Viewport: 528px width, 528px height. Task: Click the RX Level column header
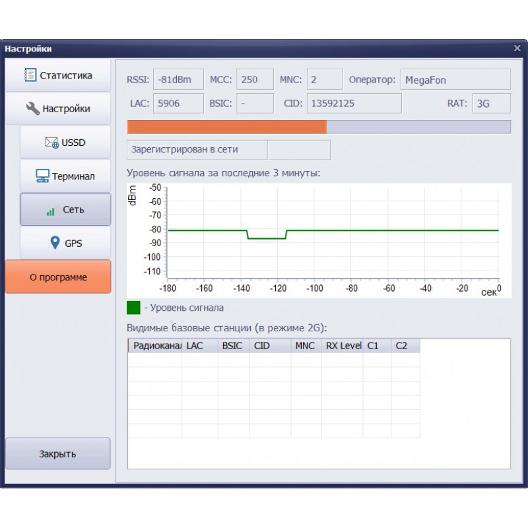343,346
